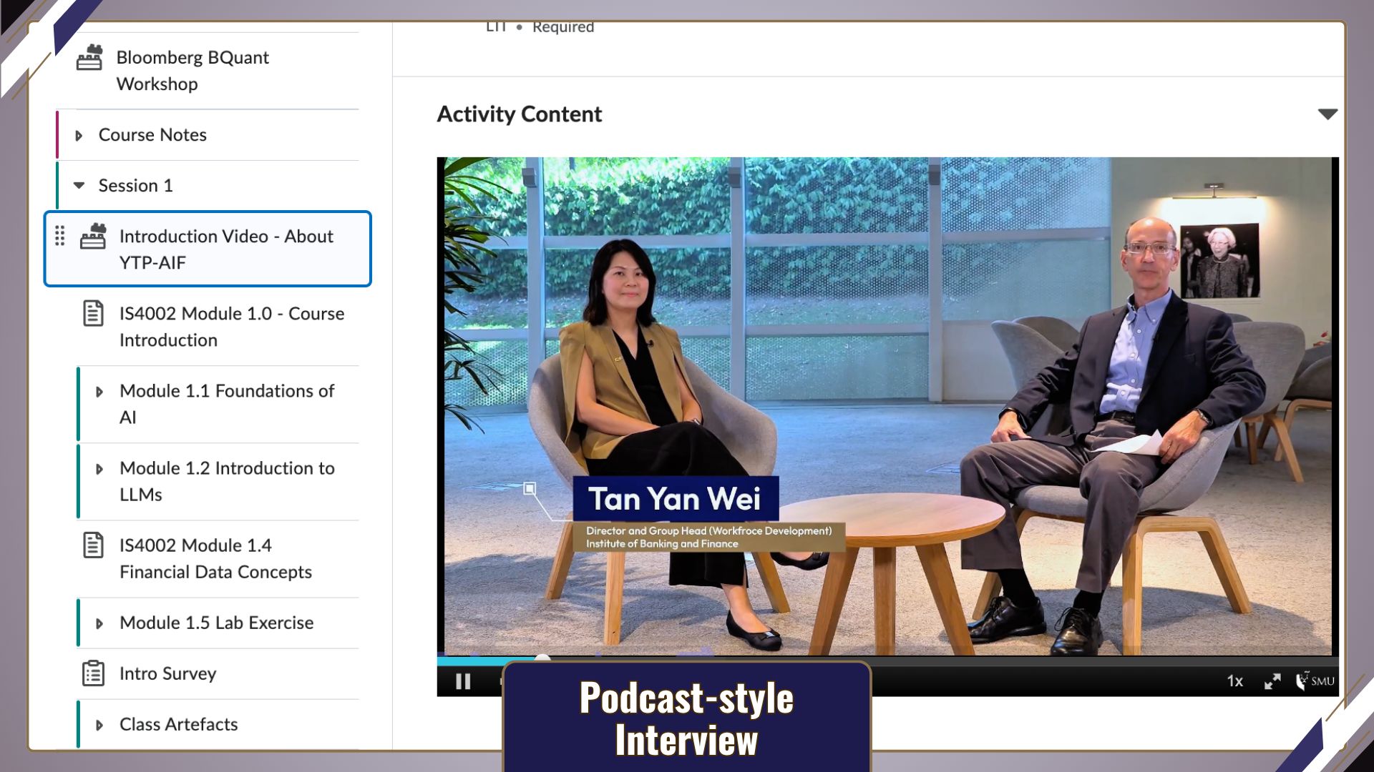The image size is (1374, 772).
Task: Open video fullscreen mode
Action: pos(1272,681)
